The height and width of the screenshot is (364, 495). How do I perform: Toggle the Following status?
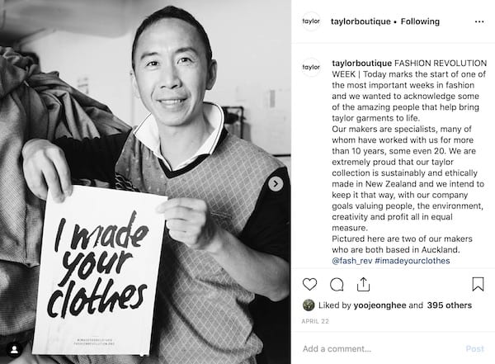(x=420, y=21)
